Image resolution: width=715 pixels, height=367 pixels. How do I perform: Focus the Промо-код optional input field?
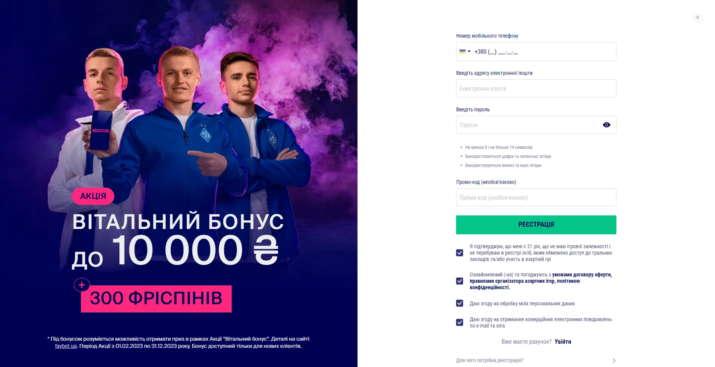tap(536, 197)
